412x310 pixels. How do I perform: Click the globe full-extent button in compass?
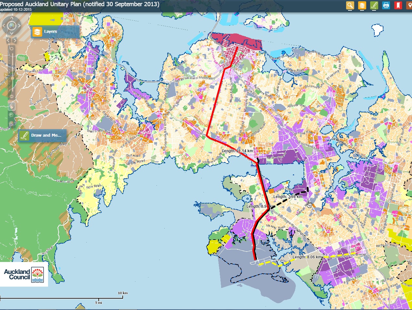click(x=12, y=25)
